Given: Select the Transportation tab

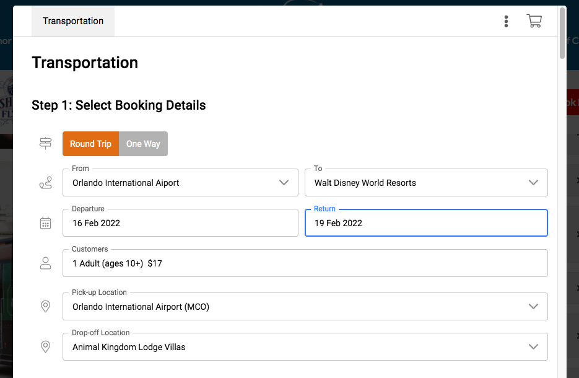Looking at the screenshot, I should (73, 21).
